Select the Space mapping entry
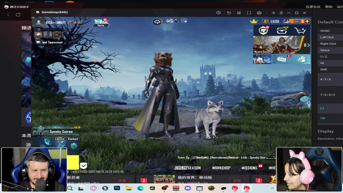343x193 pixels. click(x=330, y=50)
